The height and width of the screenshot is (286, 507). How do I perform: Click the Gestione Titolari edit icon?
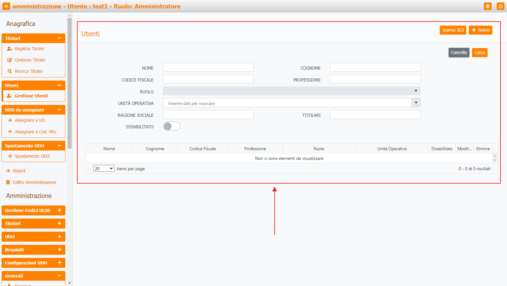coord(10,60)
